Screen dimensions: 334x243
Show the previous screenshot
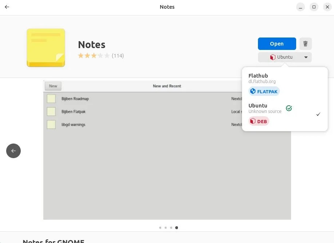pos(13,151)
